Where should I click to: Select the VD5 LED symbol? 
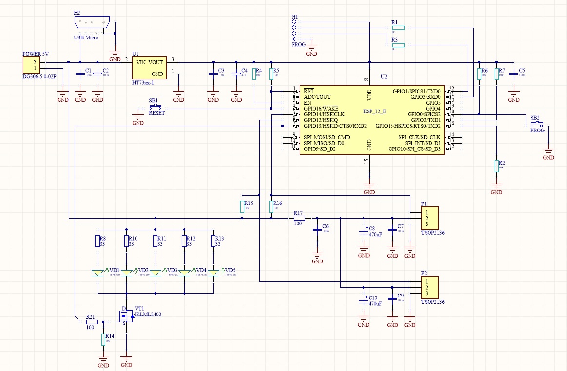coord(214,273)
